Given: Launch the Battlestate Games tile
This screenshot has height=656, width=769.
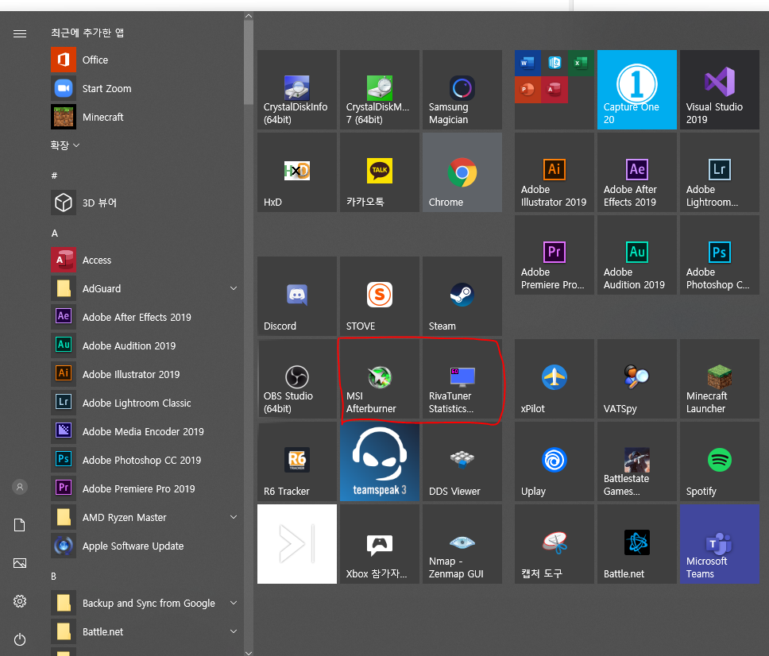Looking at the screenshot, I should click(x=636, y=461).
